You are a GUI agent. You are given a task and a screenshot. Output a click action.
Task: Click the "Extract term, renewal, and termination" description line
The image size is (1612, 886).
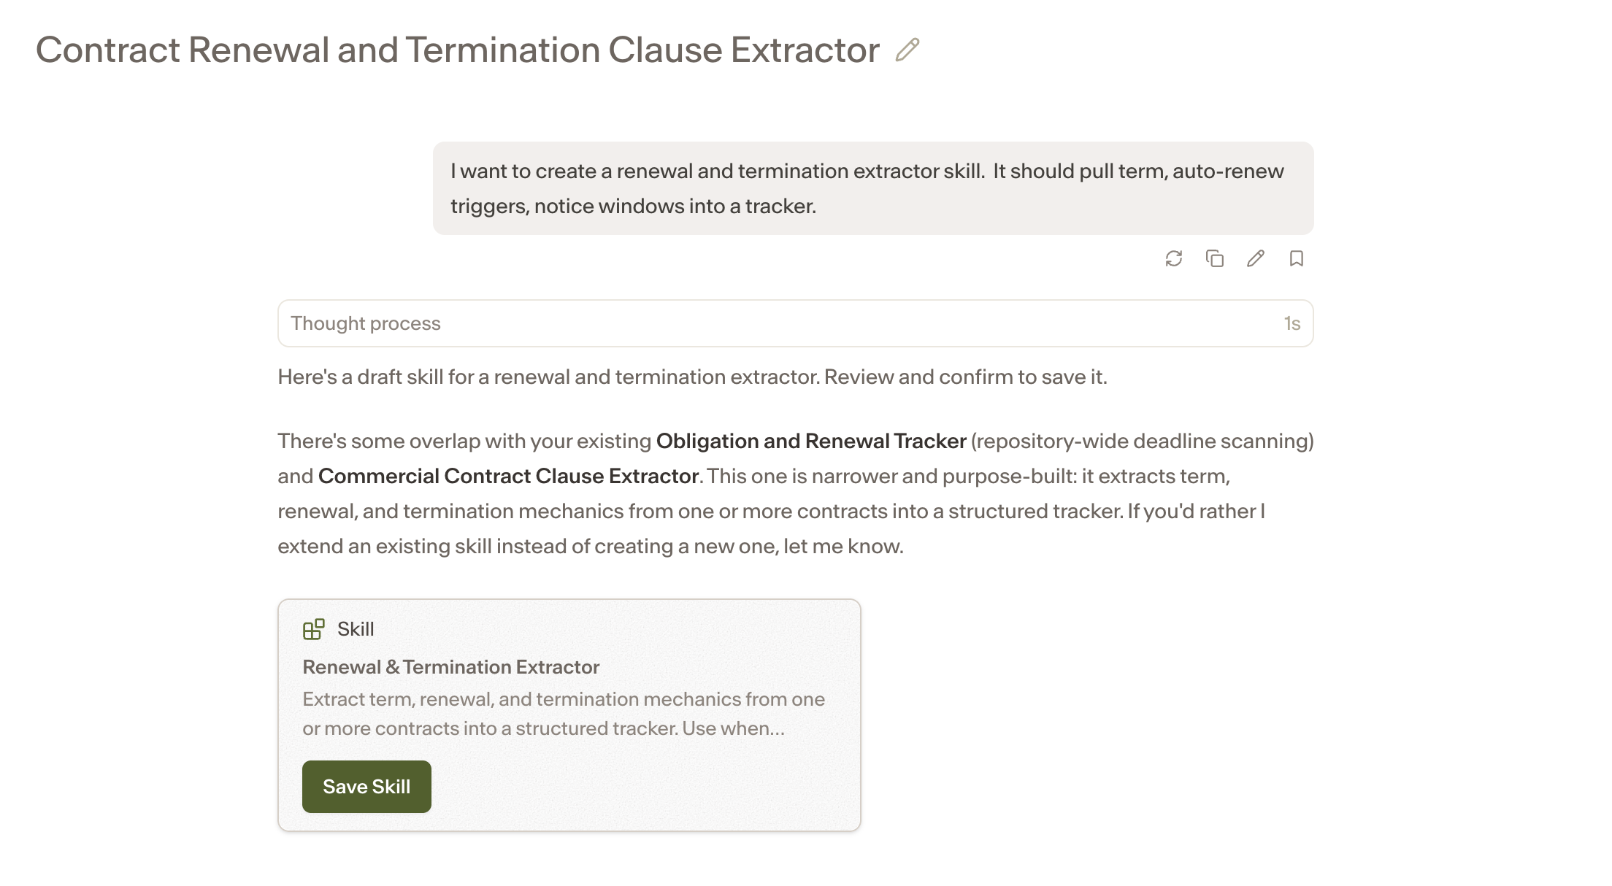pos(564,699)
